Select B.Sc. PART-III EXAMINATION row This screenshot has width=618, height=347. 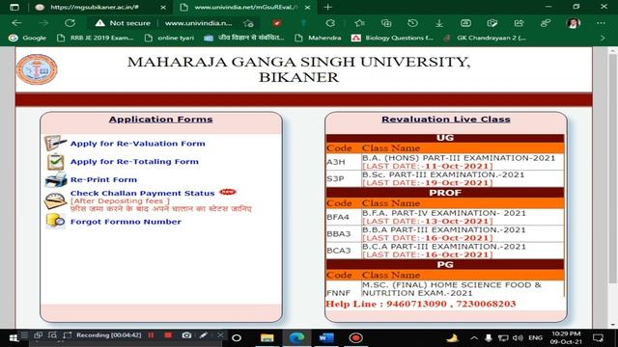445,178
